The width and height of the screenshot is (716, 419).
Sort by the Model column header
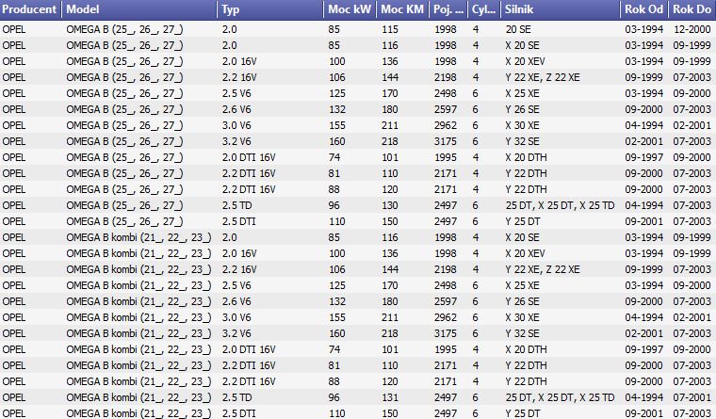point(139,9)
